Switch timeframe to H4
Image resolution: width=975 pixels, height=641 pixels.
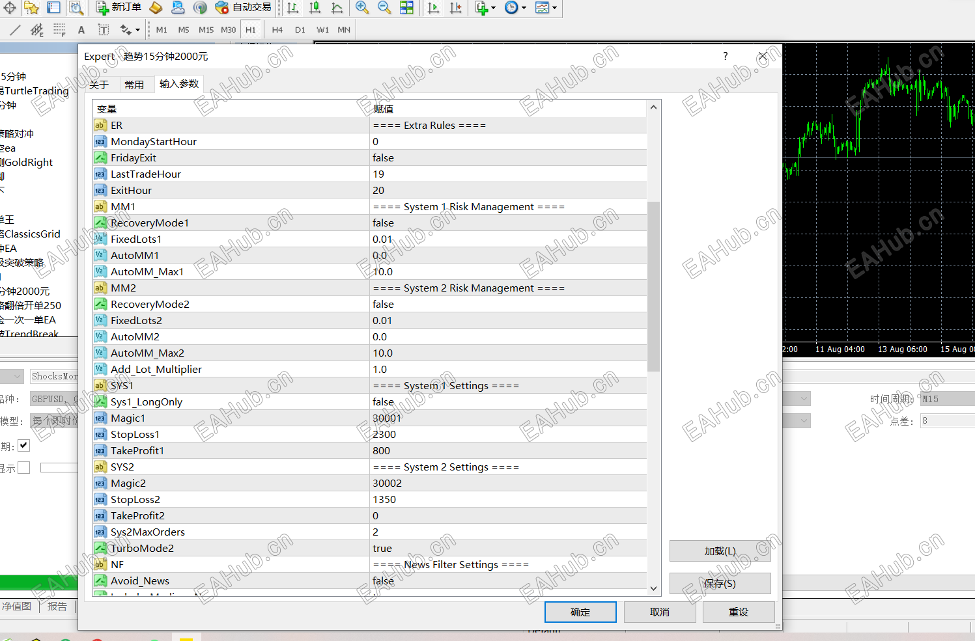click(277, 30)
